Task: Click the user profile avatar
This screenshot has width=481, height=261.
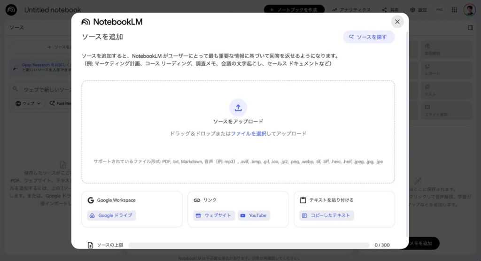Action: [469, 10]
